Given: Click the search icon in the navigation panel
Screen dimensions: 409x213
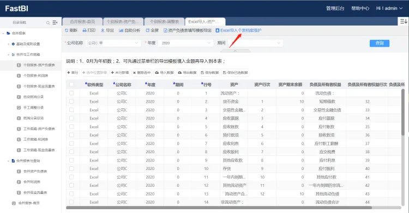Looking at the screenshot, I should (48, 23).
